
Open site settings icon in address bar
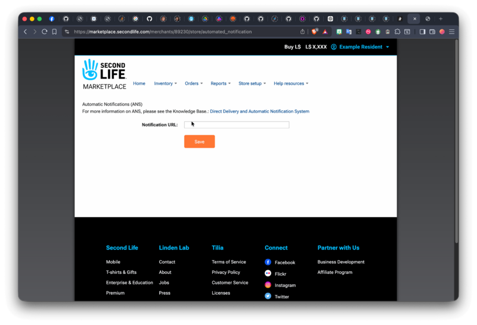(67, 32)
